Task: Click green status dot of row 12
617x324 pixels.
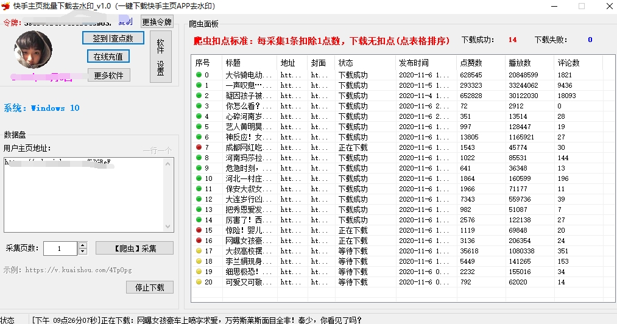Action: pos(199,199)
